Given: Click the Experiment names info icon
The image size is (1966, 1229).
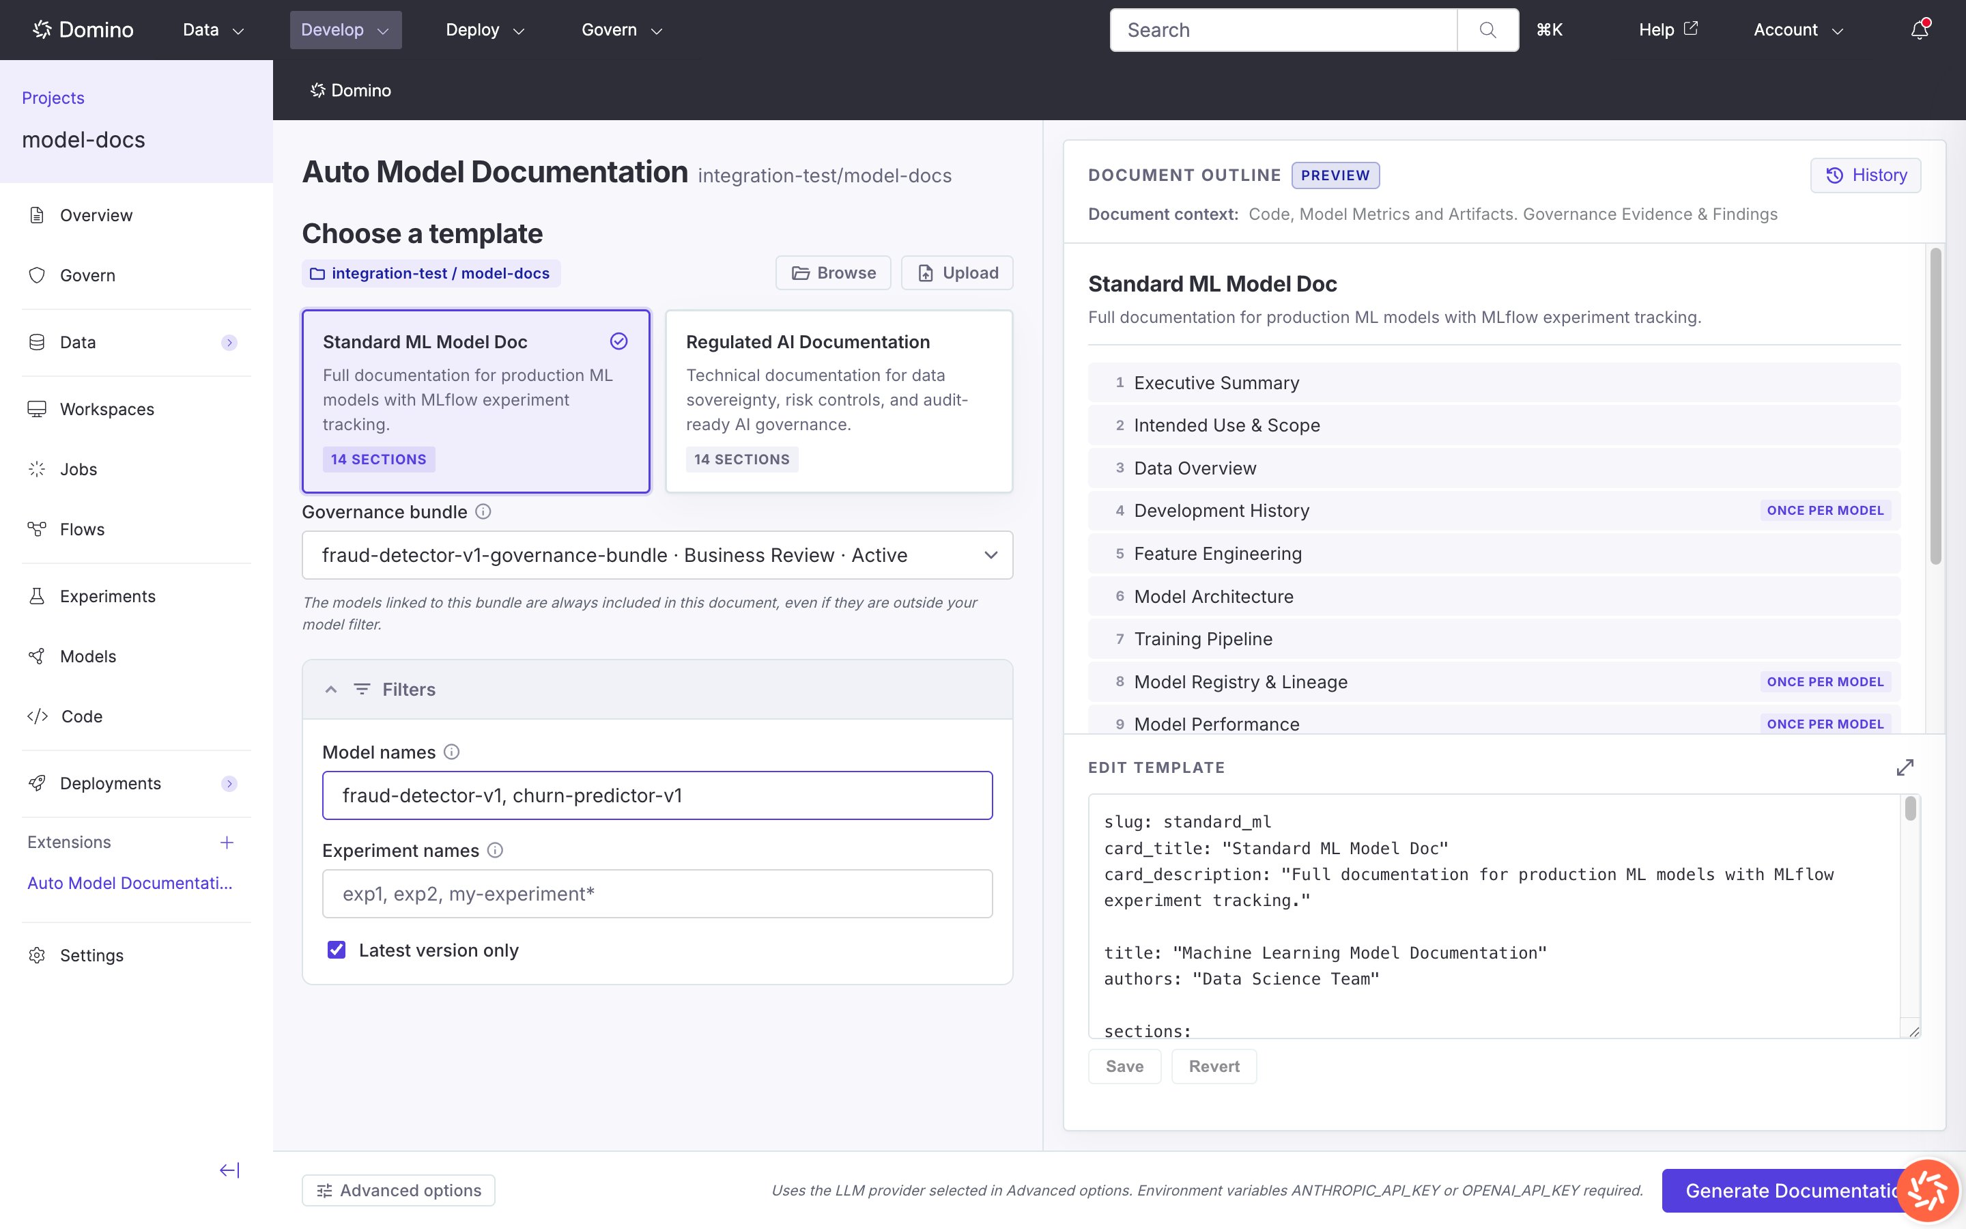Looking at the screenshot, I should (495, 850).
